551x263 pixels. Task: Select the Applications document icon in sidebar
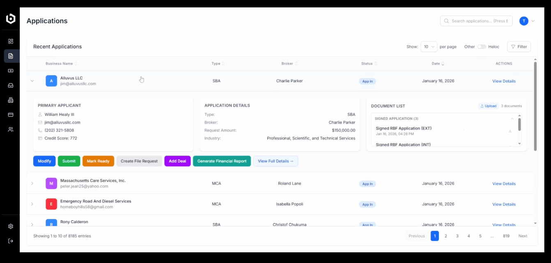(x=11, y=56)
